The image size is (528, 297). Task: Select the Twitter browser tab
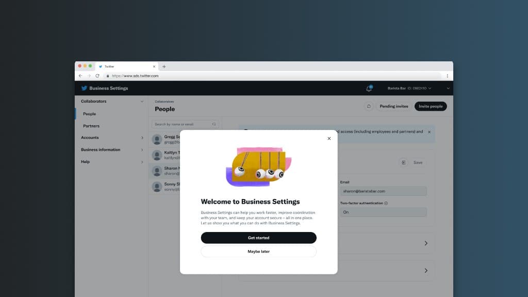pyautogui.click(x=126, y=67)
